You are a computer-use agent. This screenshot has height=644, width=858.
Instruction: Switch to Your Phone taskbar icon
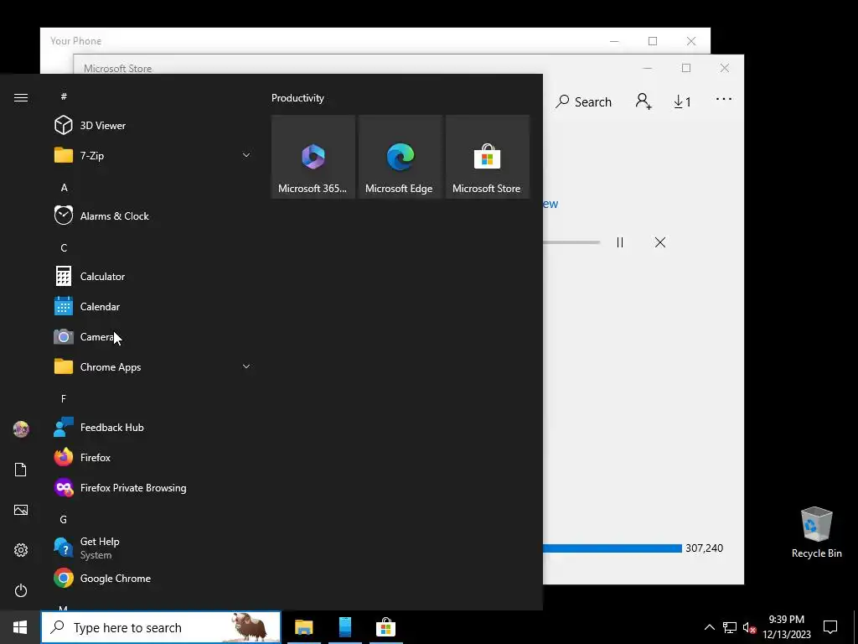coord(345,627)
